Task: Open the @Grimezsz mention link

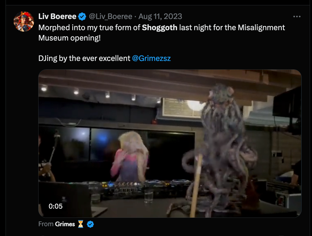Action: (151, 58)
